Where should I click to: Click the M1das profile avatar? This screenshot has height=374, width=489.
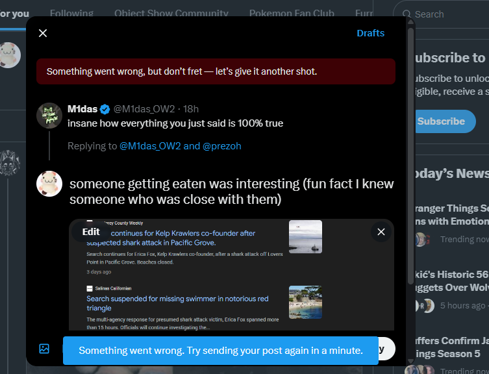[49, 116]
